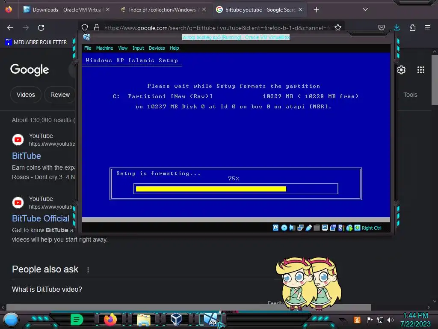This screenshot has height=329, width=438.
Task: Click the VM window title bar icon
Action: (x=86, y=37)
